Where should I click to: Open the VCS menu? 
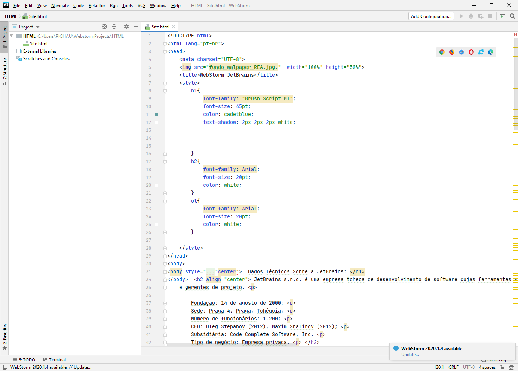[141, 5]
